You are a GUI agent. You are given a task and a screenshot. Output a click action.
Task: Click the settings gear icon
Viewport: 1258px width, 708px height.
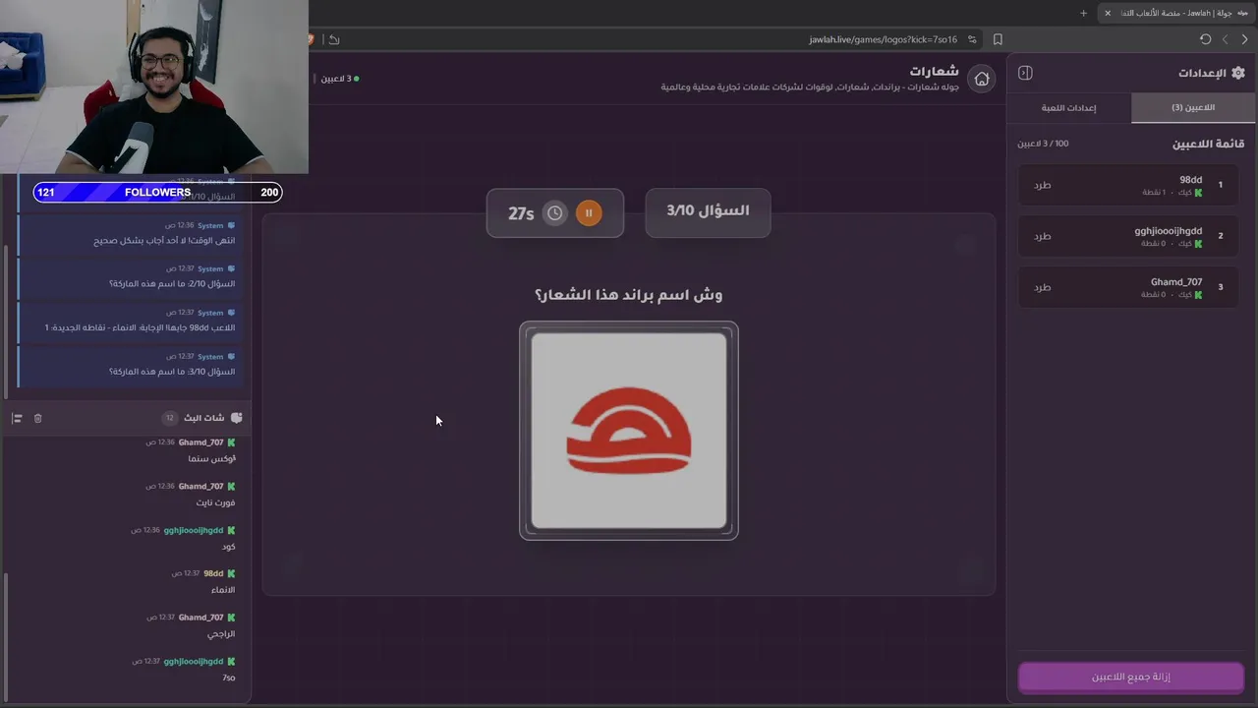[1237, 73]
